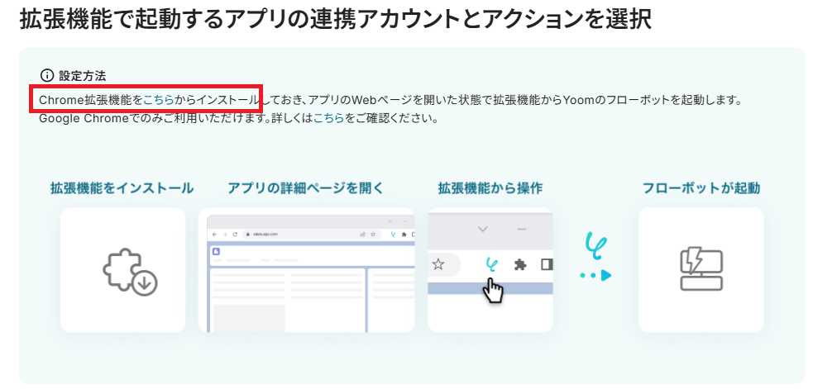813x389 pixels.
Task: Click the アプリの詳細ページを開く step heading
Action: pyautogui.click(x=306, y=188)
